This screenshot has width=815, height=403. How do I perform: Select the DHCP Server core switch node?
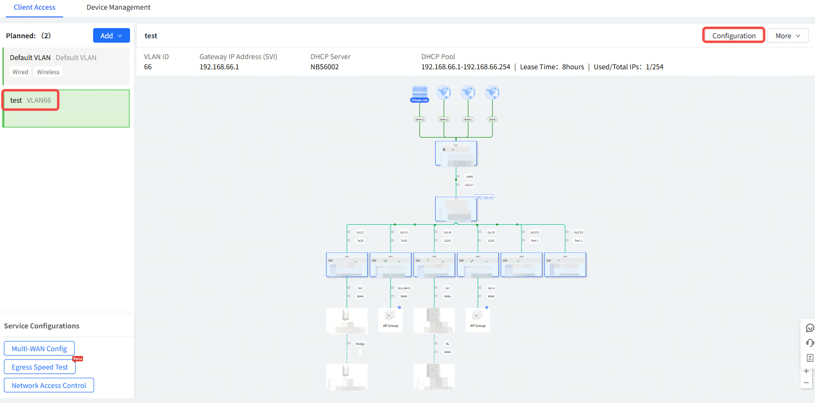click(x=456, y=209)
